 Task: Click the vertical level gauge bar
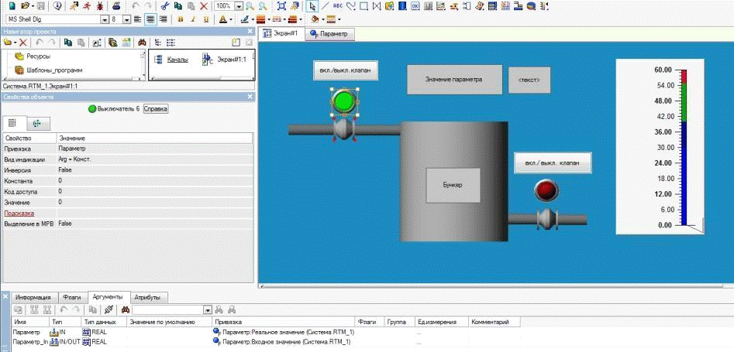click(x=684, y=147)
